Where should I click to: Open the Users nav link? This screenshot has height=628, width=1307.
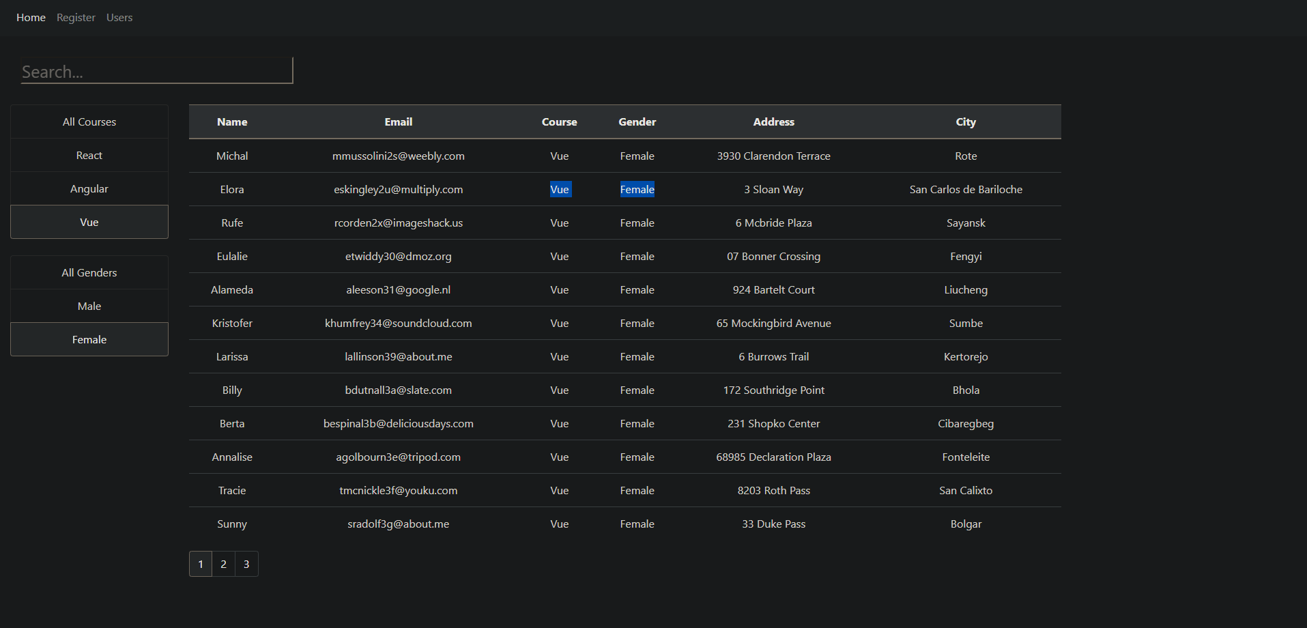click(x=119, y=18)
